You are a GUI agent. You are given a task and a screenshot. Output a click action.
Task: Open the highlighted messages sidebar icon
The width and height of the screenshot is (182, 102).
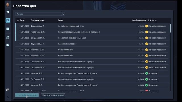8,20
